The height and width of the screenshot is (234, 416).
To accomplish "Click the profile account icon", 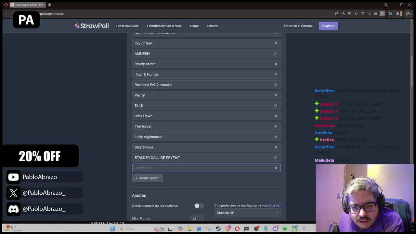I will click(382, 14).
